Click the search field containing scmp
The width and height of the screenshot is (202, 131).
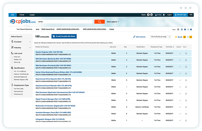click(x=65, y=22)
